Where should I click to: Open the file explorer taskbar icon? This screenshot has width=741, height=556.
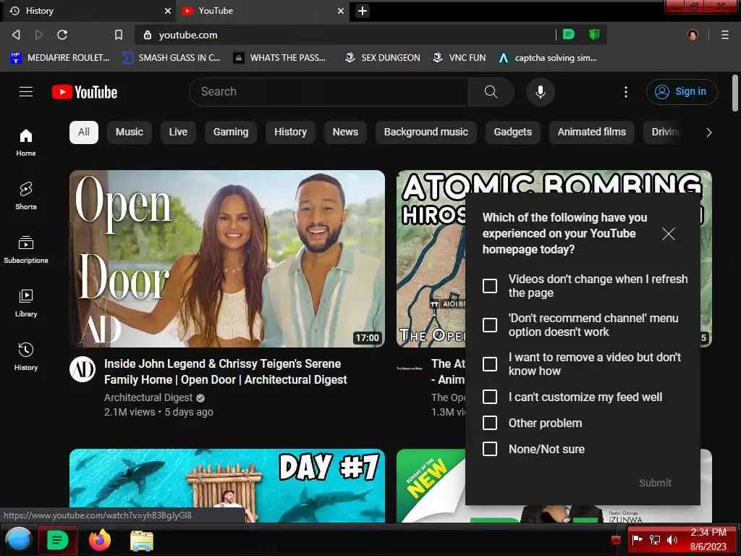click(142, 541)
